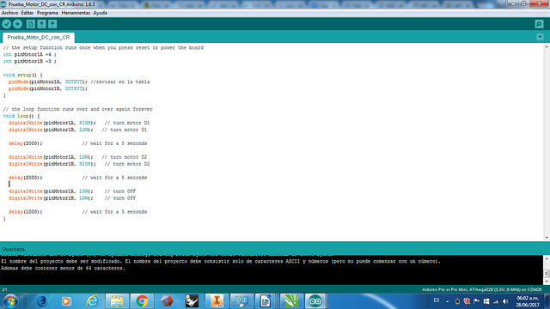Click the Windows logo tray icon
Screen dimensions: 550x309
[x=486, y=301]
